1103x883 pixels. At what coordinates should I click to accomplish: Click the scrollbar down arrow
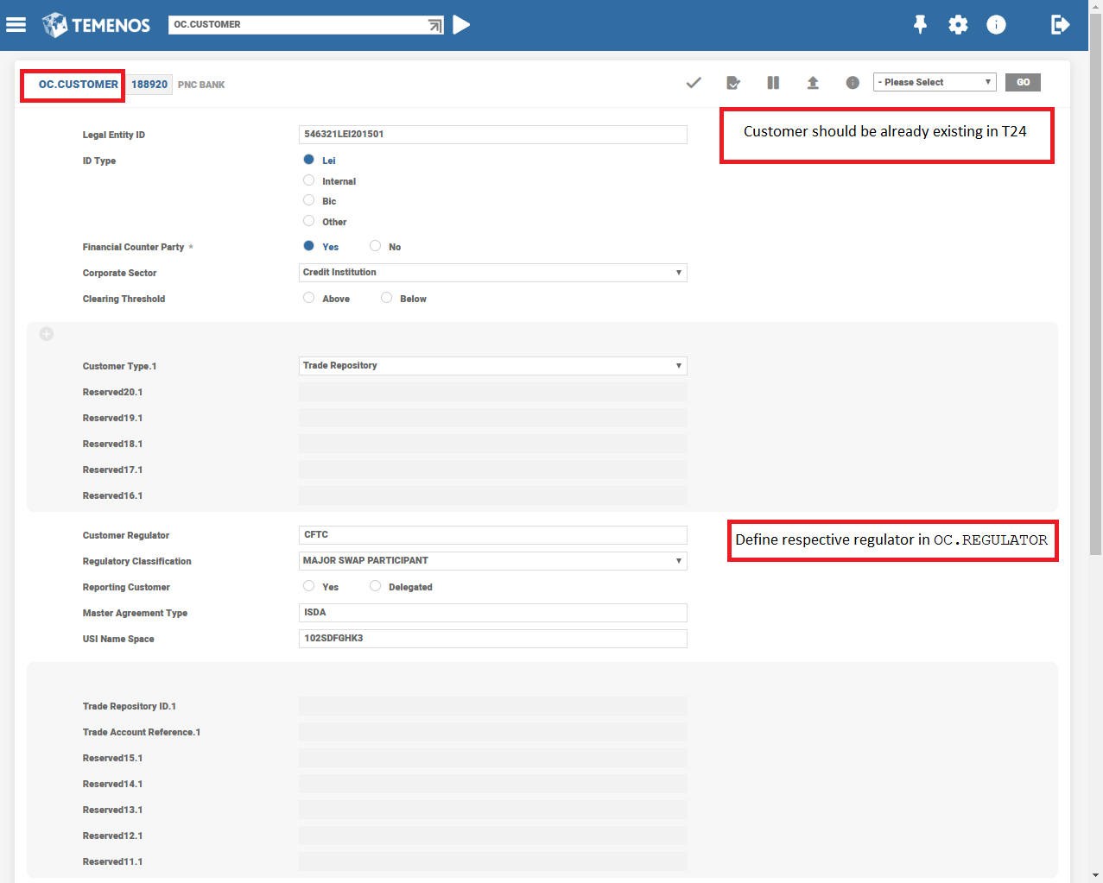pyautogui.click(x=1095, y=875)
